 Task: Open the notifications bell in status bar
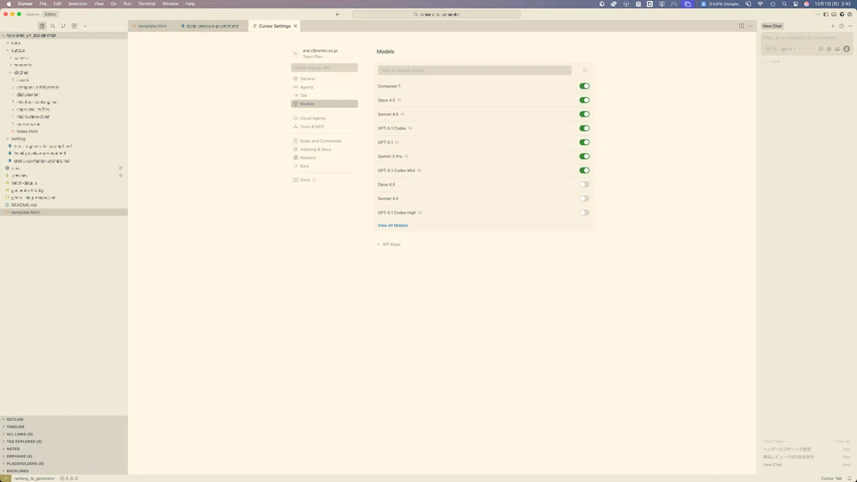[x=850, y=478]
